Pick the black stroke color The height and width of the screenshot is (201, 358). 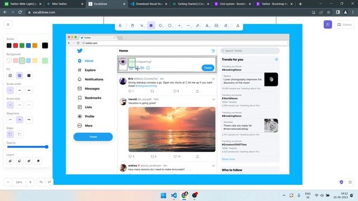coord(9,46)
